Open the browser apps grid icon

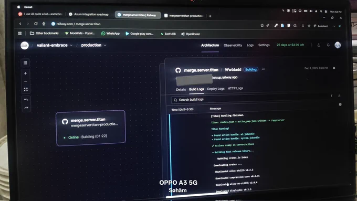click(20, 33)
